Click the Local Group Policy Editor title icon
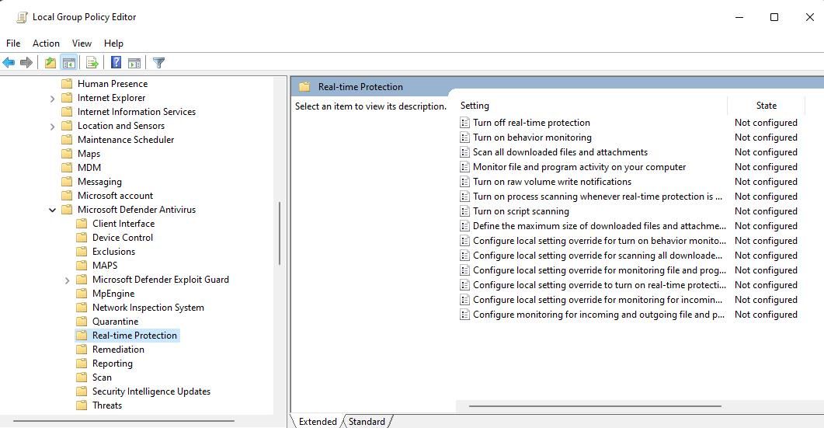This screenshot has height=428, width=824. [x=22, y=17]
